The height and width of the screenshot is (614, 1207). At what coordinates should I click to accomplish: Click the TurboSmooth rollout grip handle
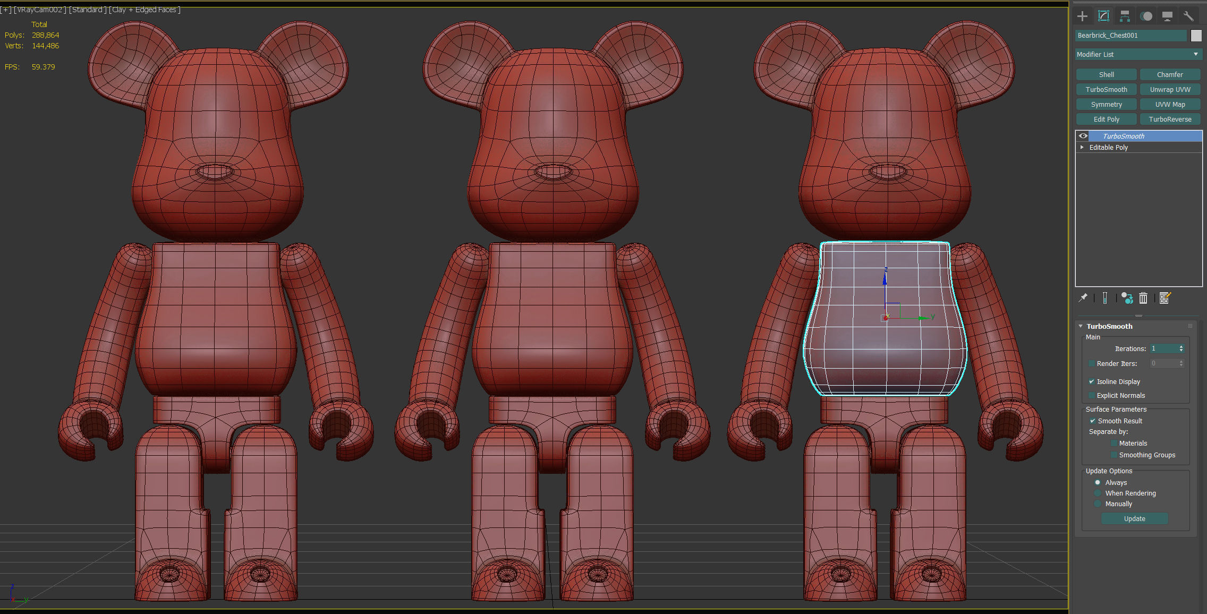point(1190,326)
